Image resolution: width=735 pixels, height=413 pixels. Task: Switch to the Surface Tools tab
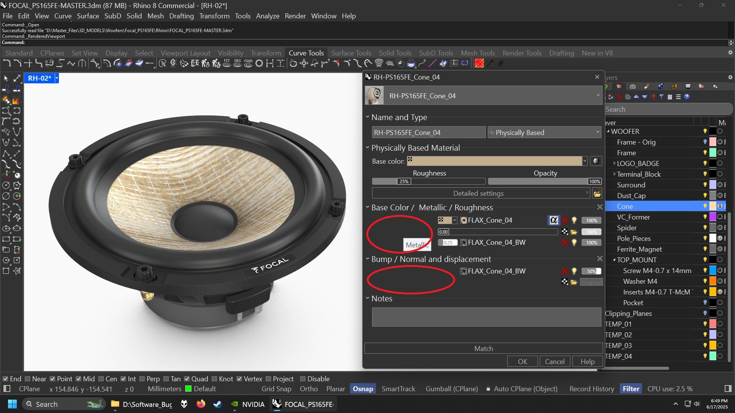[351, 53]
